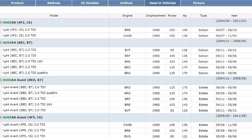This screenshot has height=138, width=252.
Task: Click model text A4 (8EC, B7) 2.0 TDI quattro
Action: (26, 73)
